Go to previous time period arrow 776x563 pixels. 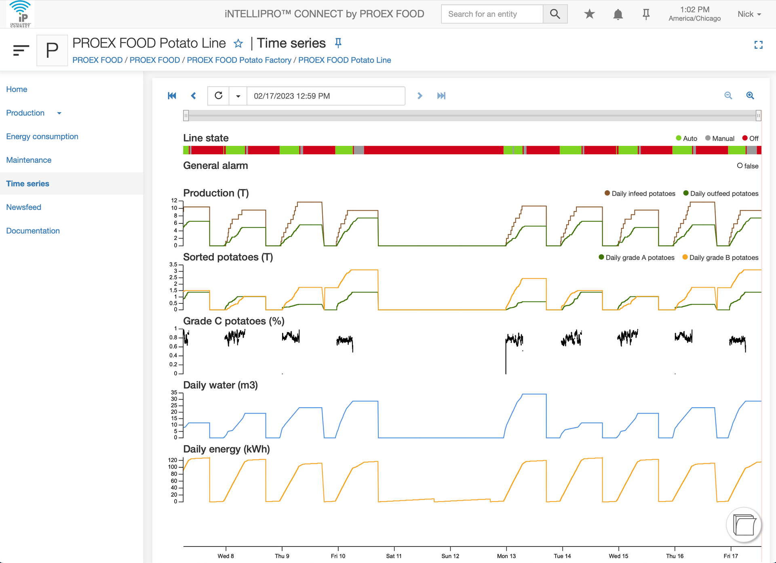(x=194, y=96)
